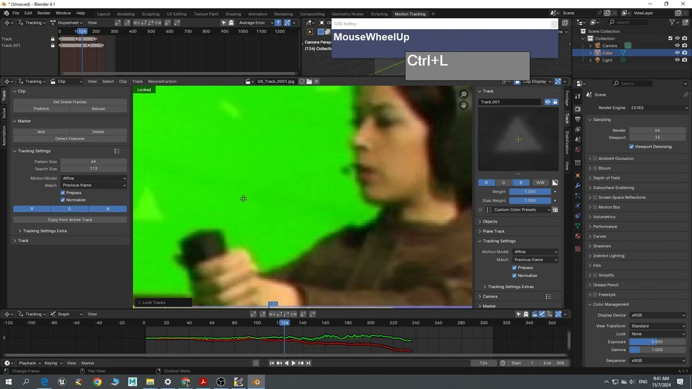This screenshot has height=389, width=692.
Task: Toggle Cube visibility eye in the outliner
Action: (x=677, y=53)
